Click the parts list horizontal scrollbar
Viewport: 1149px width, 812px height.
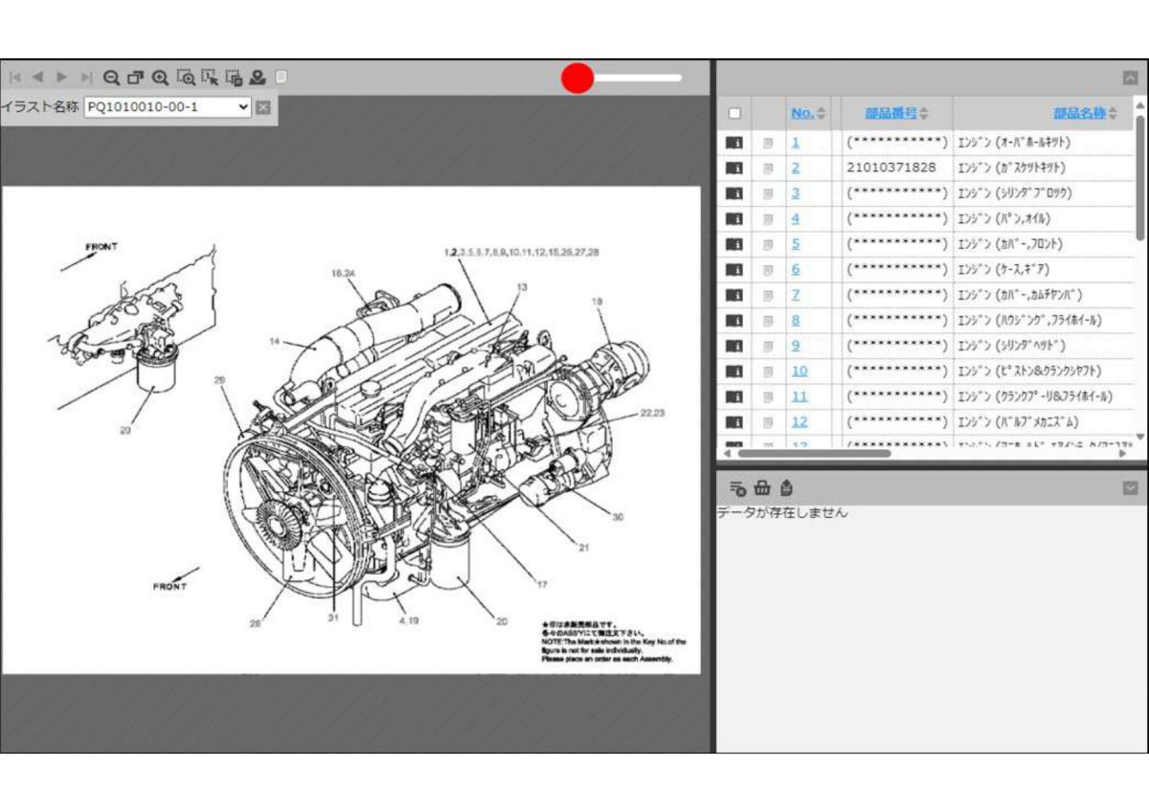[x=814, y=454]
